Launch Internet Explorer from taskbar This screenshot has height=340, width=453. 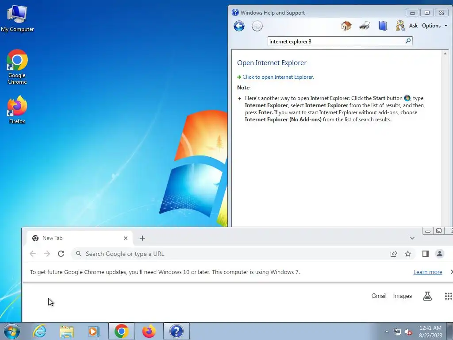[x=39, y=331]
